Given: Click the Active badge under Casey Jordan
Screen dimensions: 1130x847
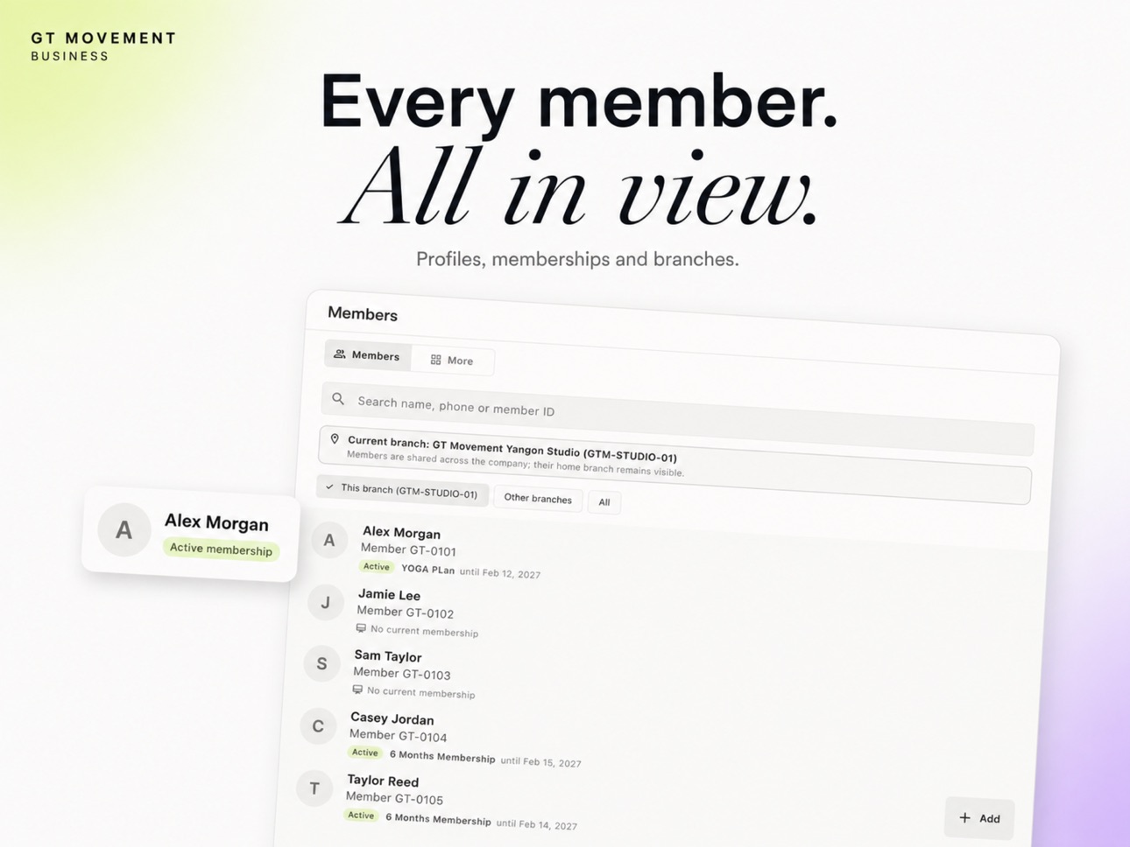Looking at the screenshot, I should pyautogui.click(x=365, y=752).
